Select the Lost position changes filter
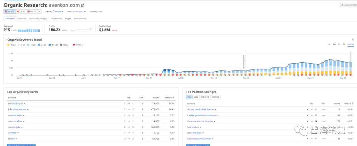Image resolution: width=357 pixels, height=146 pixels. tap(196, 97)
